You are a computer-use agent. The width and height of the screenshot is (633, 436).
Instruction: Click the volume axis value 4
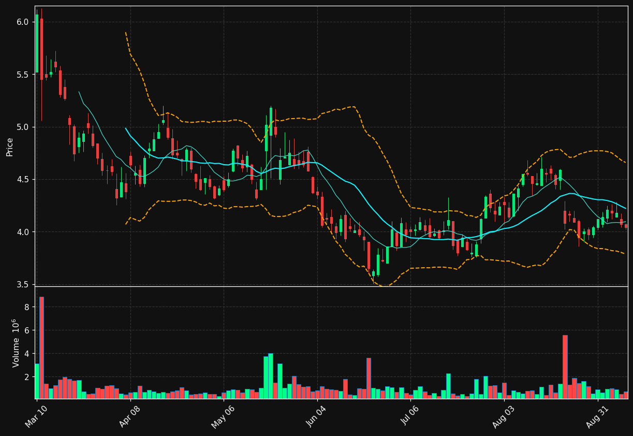click(x=26, y=354)
